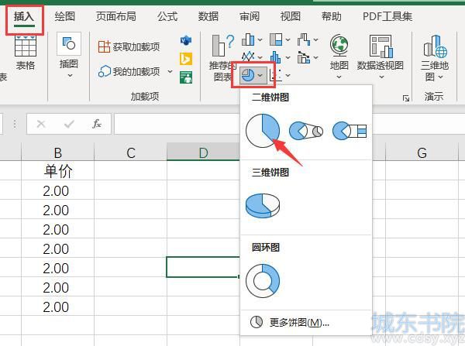Click the pie chart insert icon

[x=248, y=75]
